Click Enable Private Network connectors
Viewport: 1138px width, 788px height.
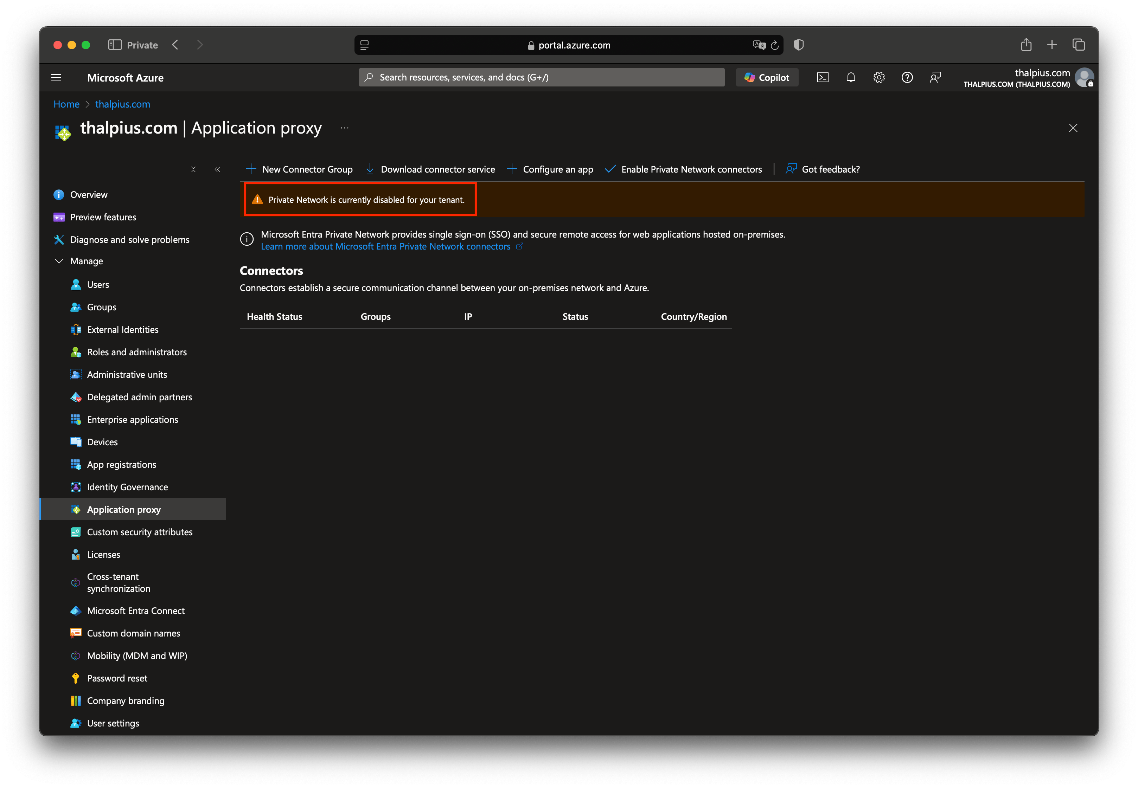tap(684, 169)
